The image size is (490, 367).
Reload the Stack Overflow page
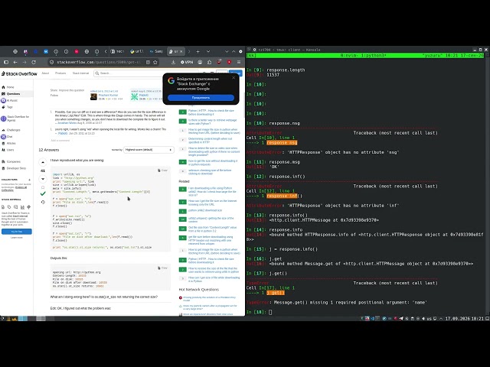34,62
